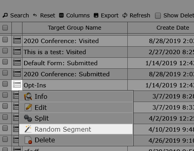Select the 2020 Conference: Submitted row name
Screen dimensions: 194x151
(x=67, y=74)
